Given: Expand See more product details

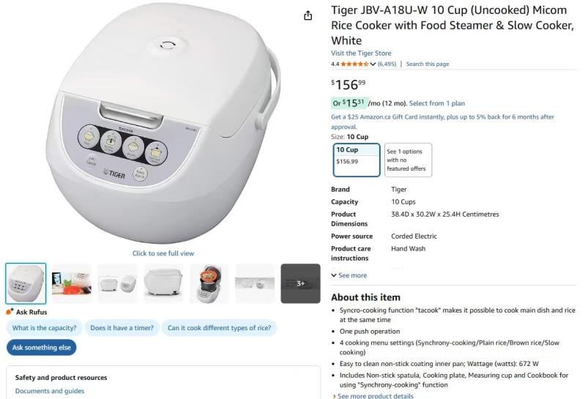Looking at the screenshot, I should coord(373,395).
